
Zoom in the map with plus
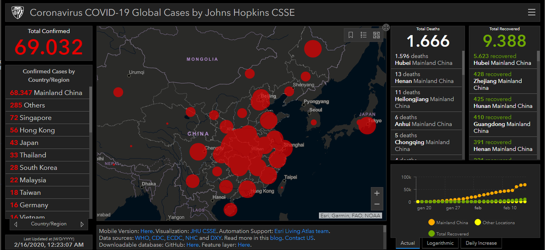377,193
